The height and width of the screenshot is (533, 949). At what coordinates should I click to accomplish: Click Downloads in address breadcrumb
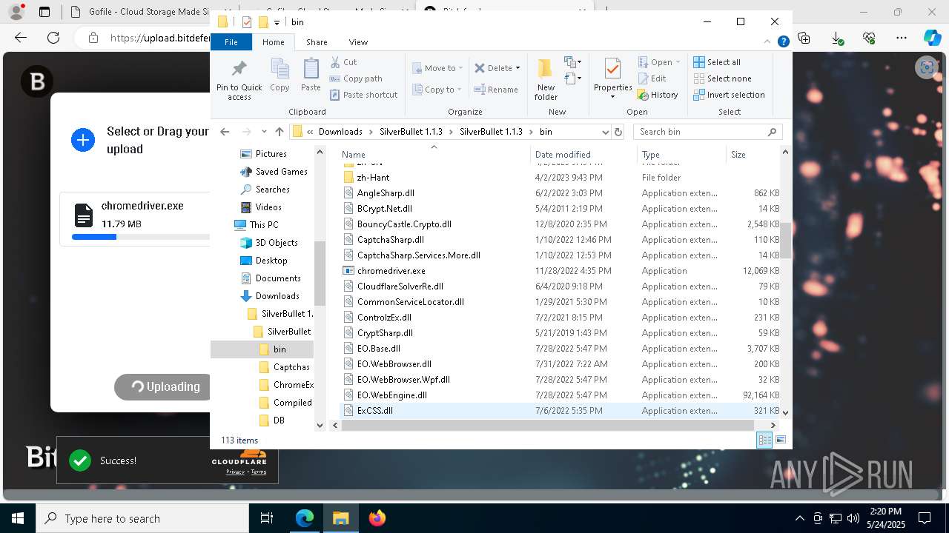tap(340, 132)
